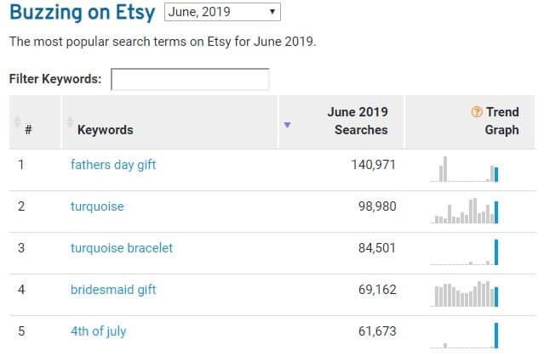544x356 pixels.
Task: Click the Buzzing on Etsy heading
Action: pos(82,13)
